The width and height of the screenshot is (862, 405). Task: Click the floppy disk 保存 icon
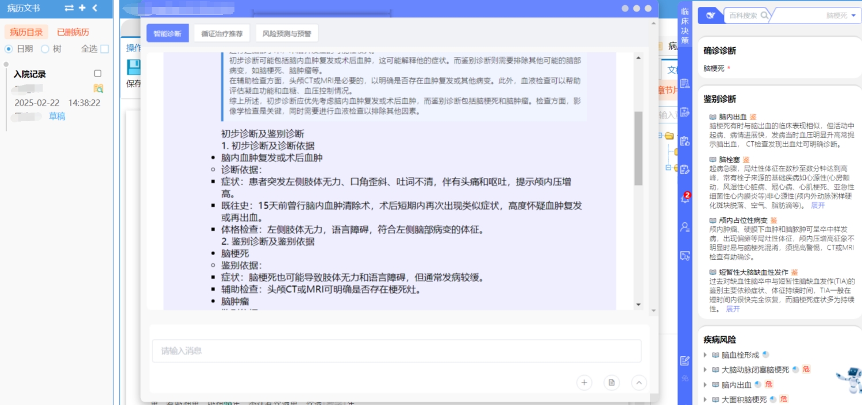pyautogui.click(x=134, y=68)
